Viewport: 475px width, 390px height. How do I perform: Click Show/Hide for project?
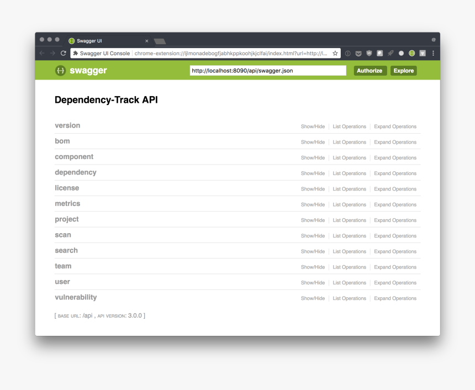(313, 220)
